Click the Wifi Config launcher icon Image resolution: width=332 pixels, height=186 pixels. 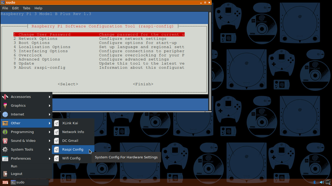(x=57, y=158)
